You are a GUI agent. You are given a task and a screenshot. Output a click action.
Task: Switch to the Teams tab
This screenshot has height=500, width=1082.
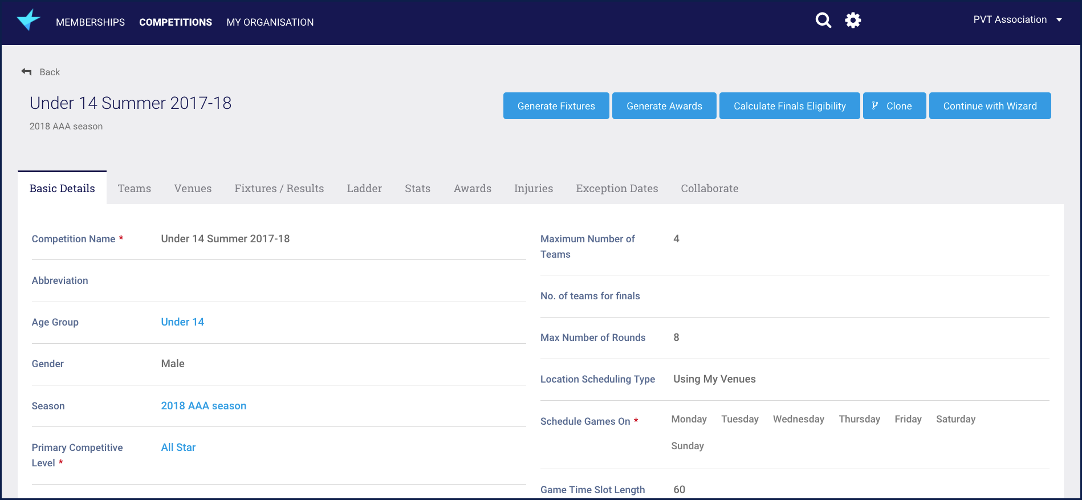coord(135,189)
